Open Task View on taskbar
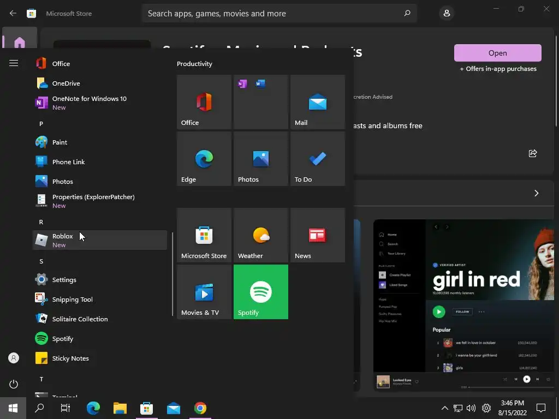The image size is (559, 419). coord(66,408)
